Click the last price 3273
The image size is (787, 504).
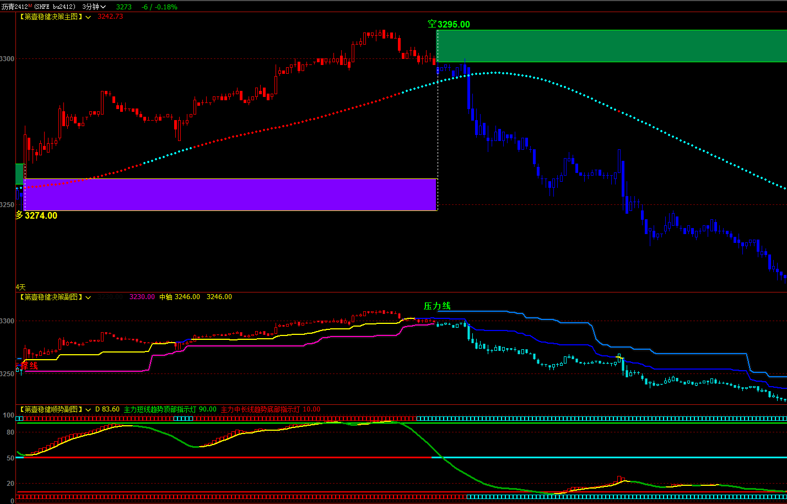[x=124, y=7]
